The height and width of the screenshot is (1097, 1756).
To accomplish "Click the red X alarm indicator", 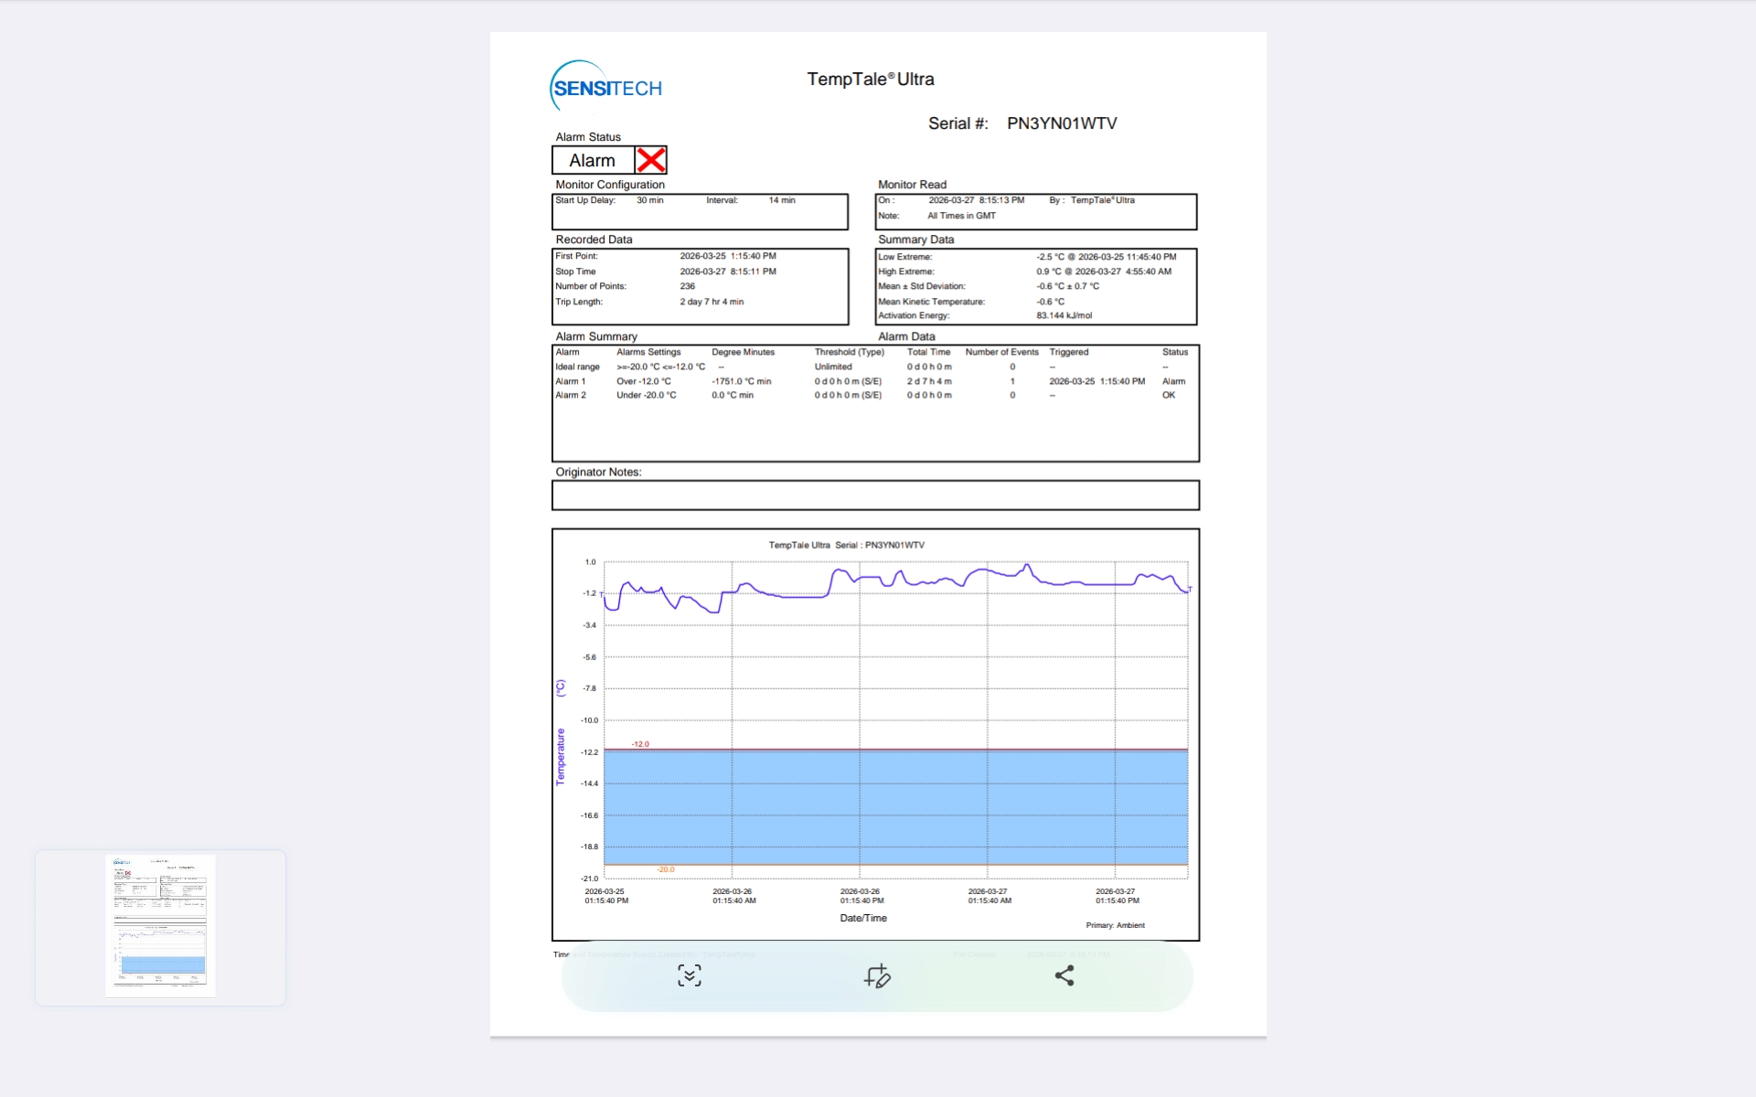I will (650, 160).
